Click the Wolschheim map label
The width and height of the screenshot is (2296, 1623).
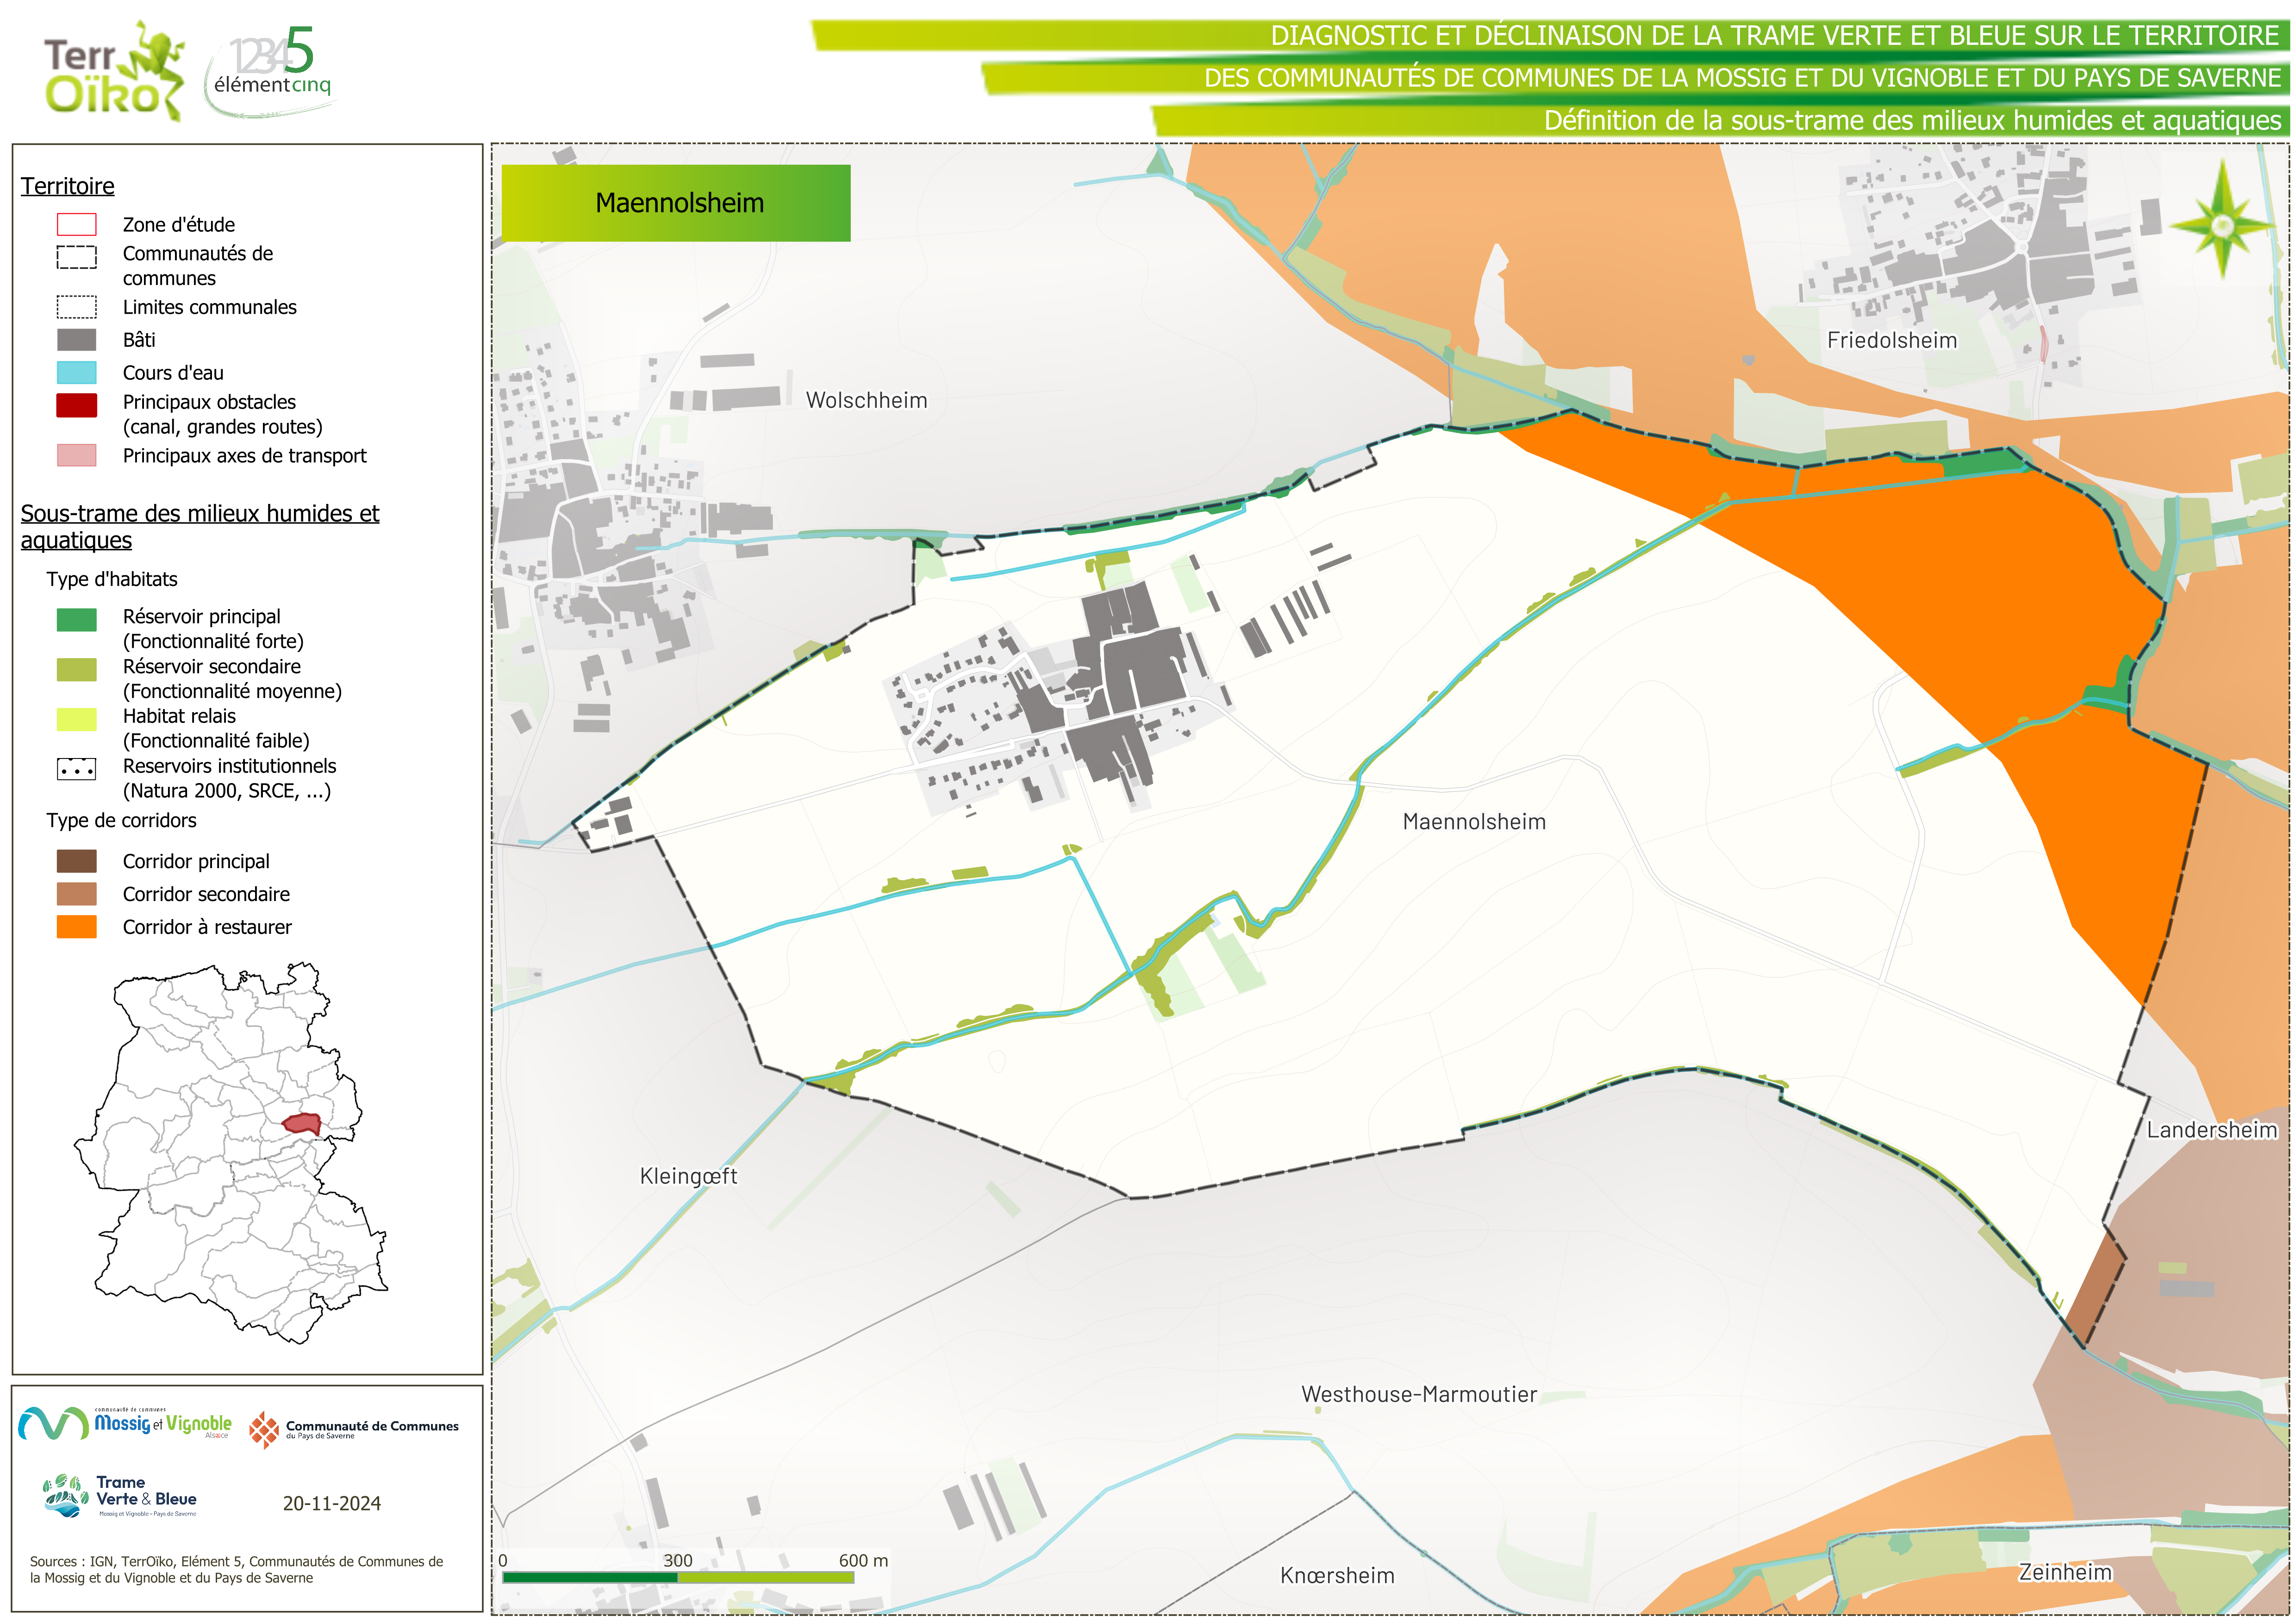coord(866,400)
